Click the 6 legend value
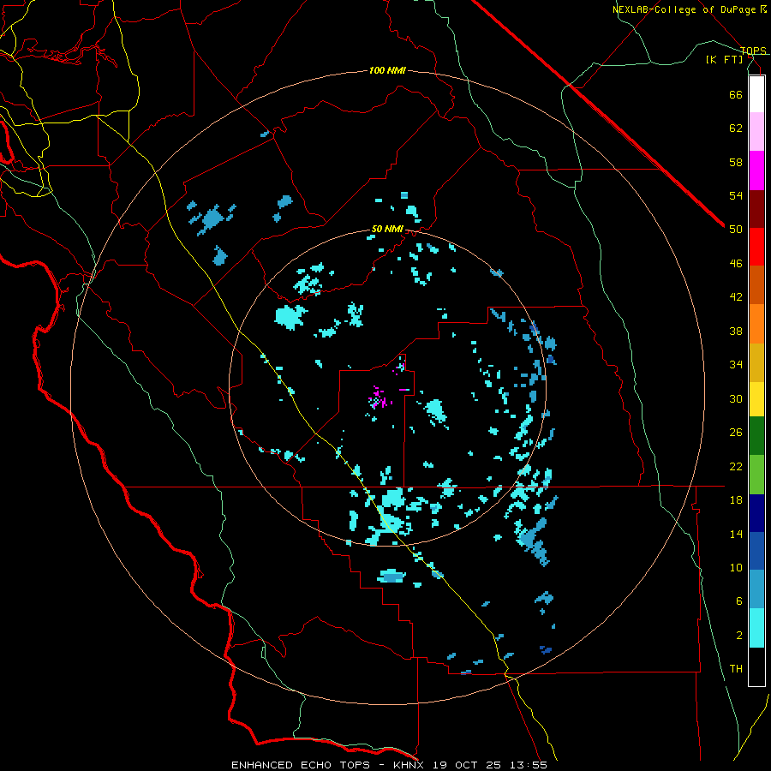 click(x=739, y=601)
